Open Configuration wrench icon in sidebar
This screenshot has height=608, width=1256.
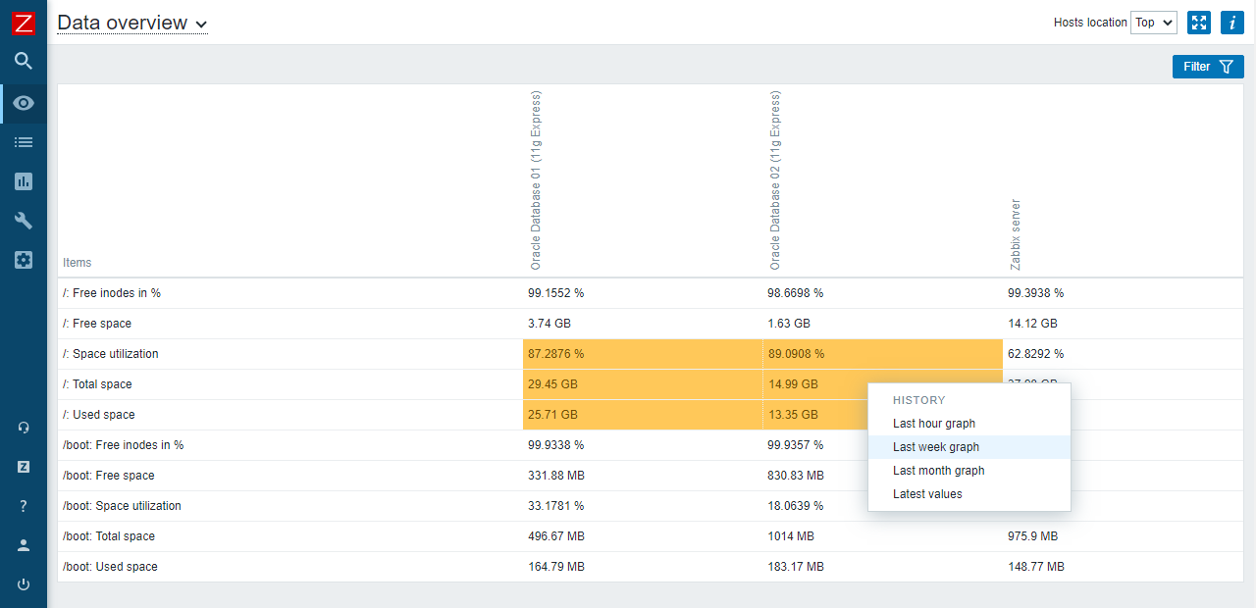pyautogui.click(x=24, y=221)
